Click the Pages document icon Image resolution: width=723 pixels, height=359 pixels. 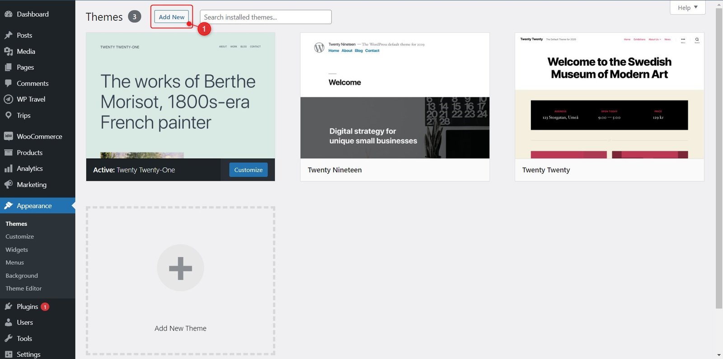[x=8, y=67]
